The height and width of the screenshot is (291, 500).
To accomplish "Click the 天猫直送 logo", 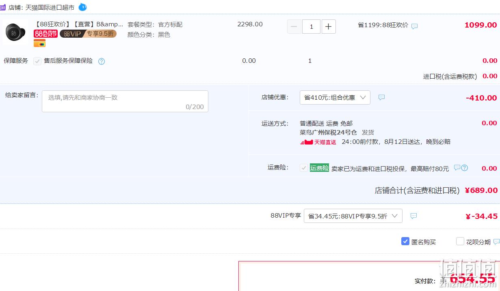I will [x=318, y=142].
